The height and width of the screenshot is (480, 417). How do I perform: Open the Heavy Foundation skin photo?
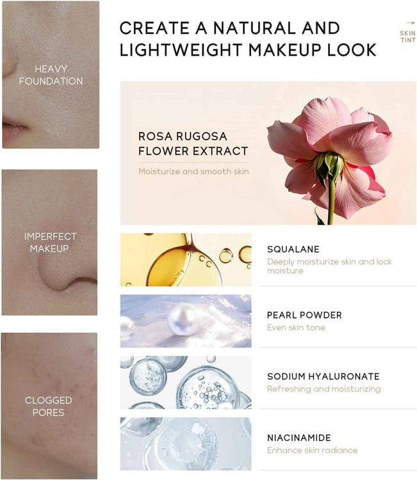pos(51,75)
